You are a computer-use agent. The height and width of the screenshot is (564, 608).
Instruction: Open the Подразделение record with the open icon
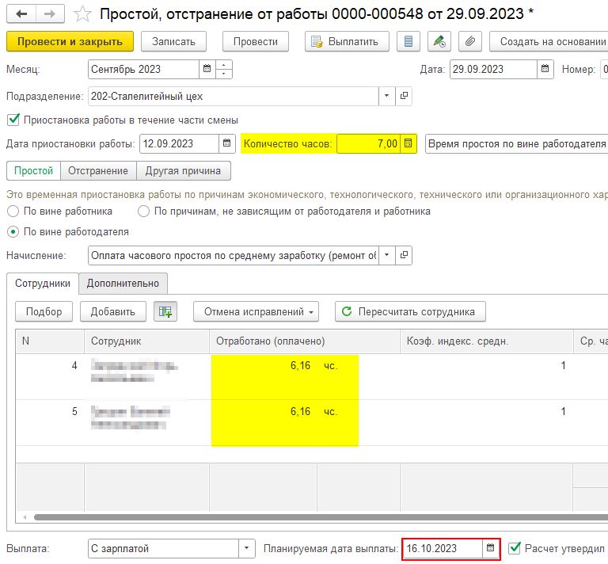click(404, 96)
